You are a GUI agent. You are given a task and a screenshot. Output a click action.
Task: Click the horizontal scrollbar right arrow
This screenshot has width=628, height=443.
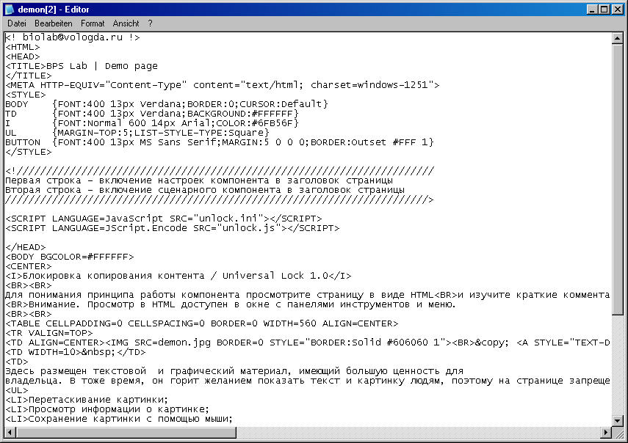tap(607, 432)
